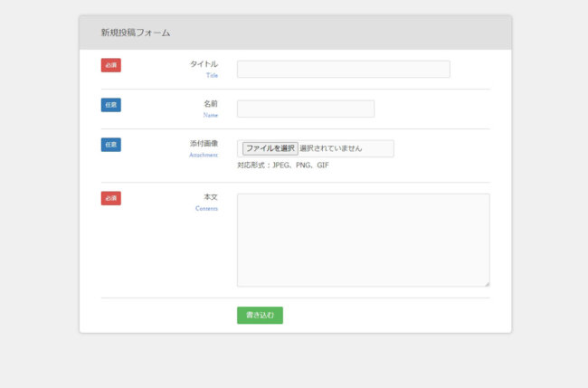The width and height of the screenshot is (588, 388).
Task: Click the 新規投稿フォーム panel heading
Action: click(136, 33)
